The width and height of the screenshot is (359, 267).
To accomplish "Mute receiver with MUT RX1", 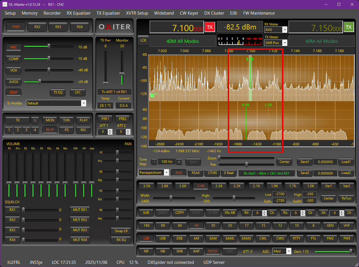I will tap(80, 210).
